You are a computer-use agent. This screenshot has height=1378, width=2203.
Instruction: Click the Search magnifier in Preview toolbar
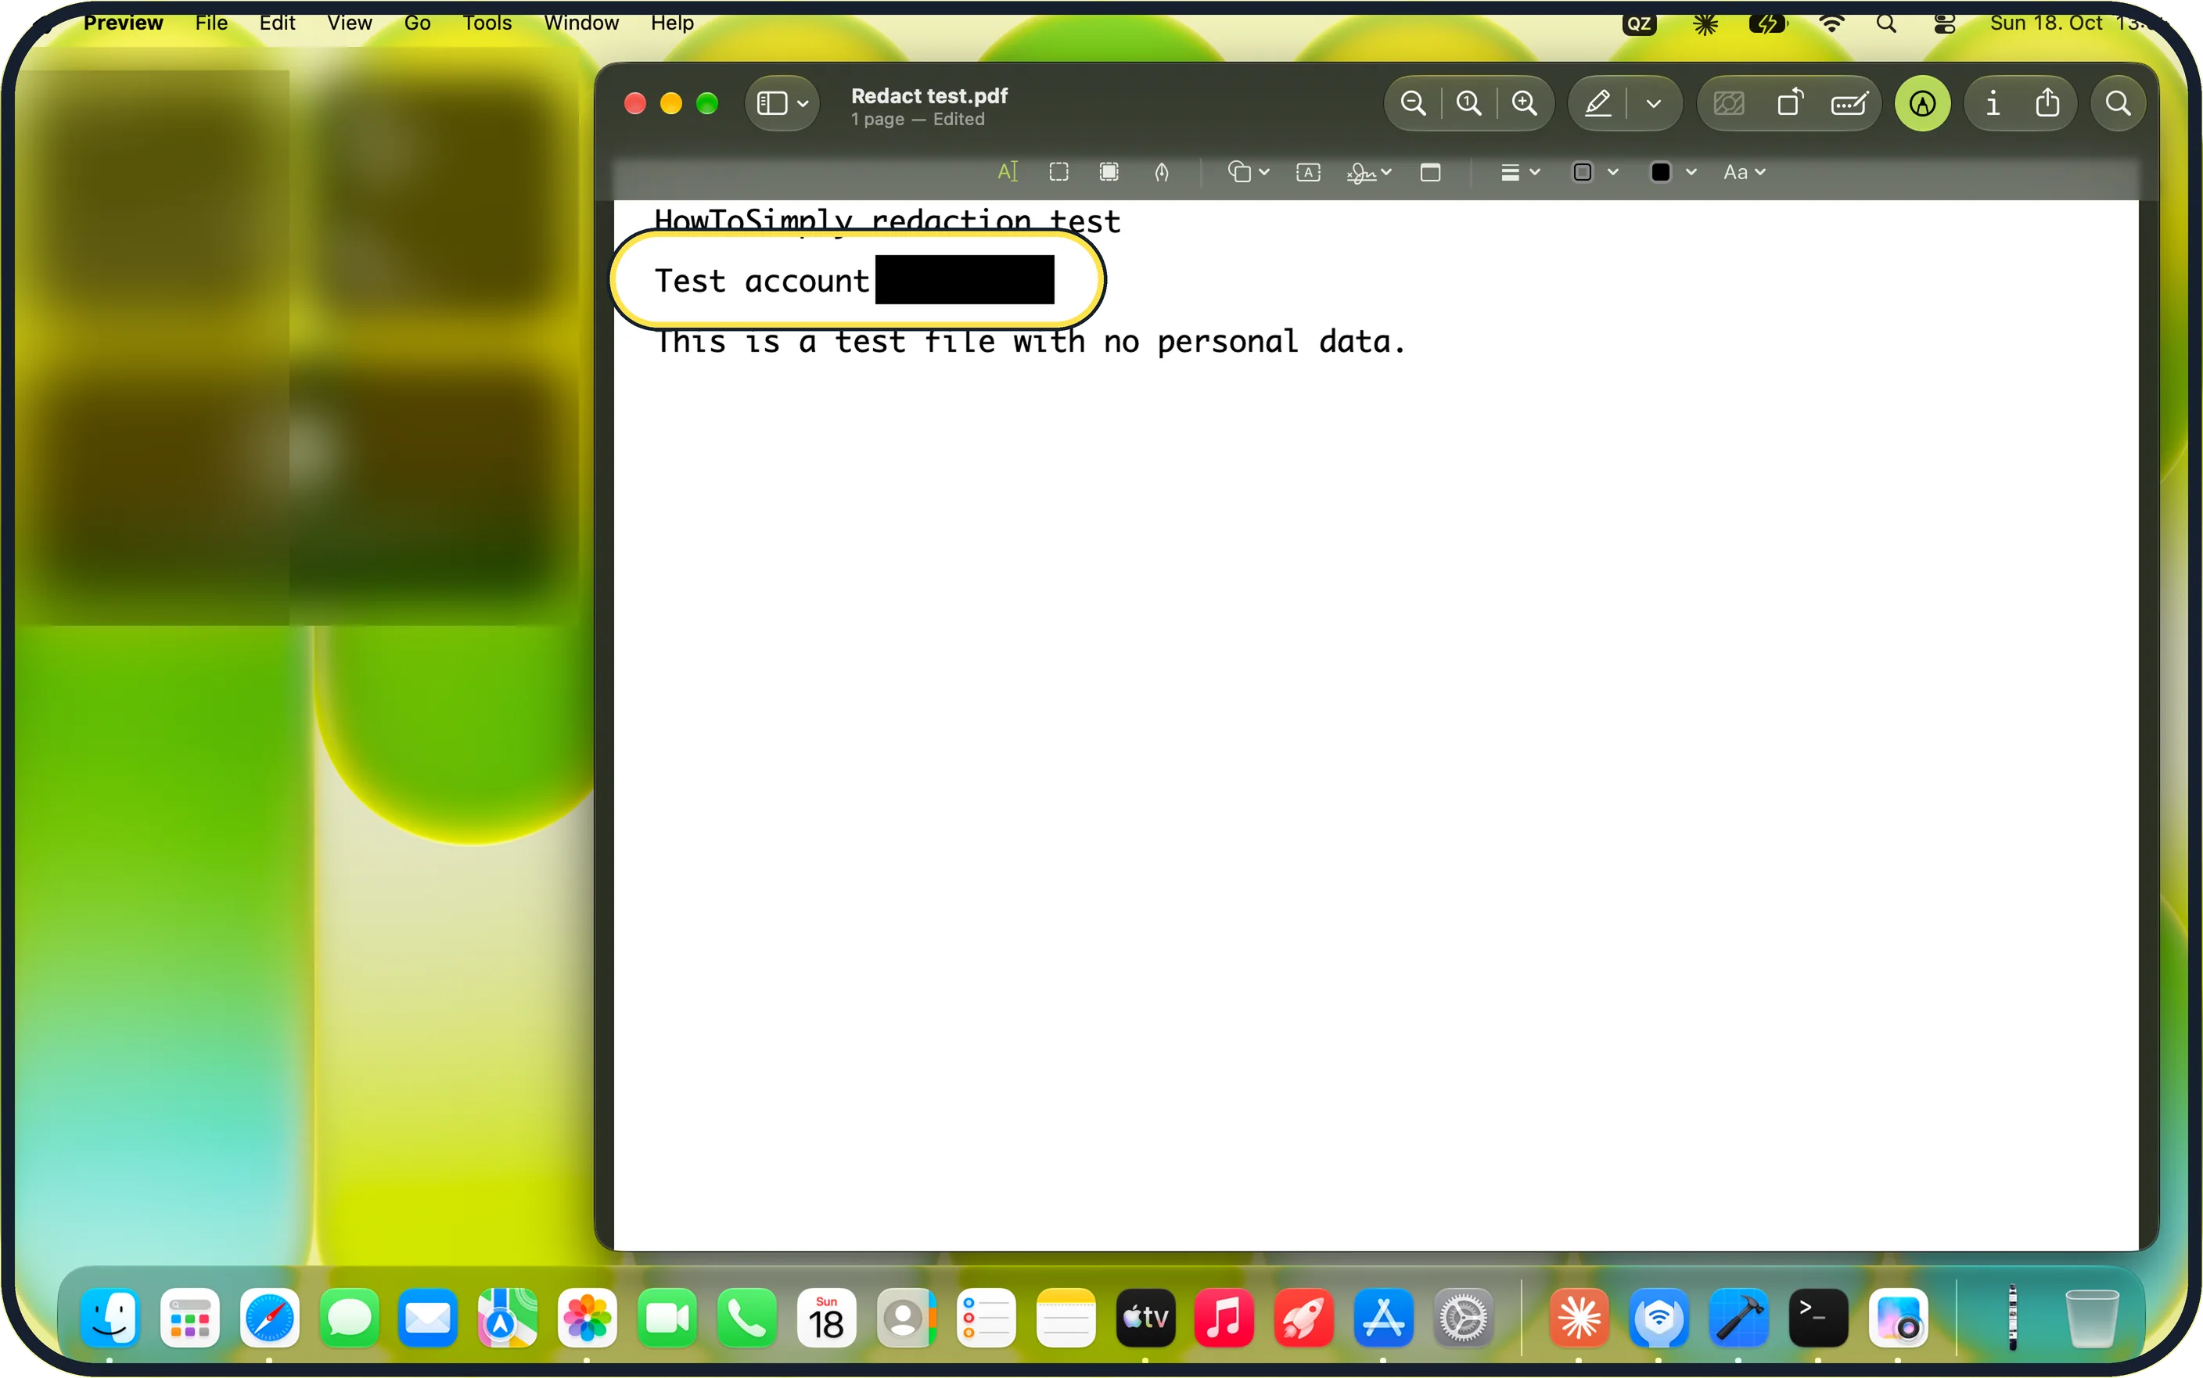pos(2117,103)
